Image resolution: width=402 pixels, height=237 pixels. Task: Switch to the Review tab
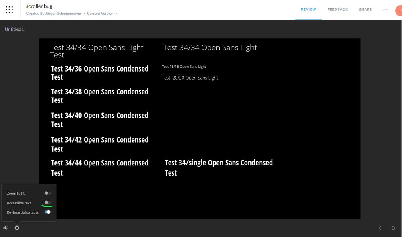click(x=309, y=10)
